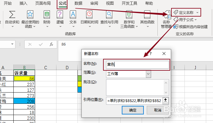This screenshot has height=123, width=213.
Task: Select column D header
Action: coord(67,67)
